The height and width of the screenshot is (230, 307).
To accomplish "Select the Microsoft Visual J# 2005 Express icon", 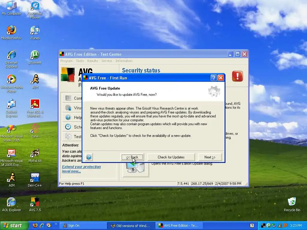I will (11, 158).
